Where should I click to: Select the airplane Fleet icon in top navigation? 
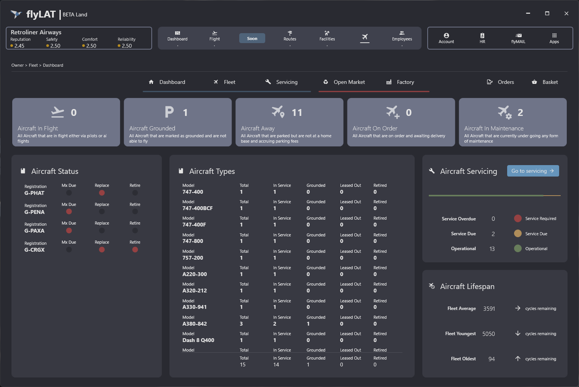point(365,37)
